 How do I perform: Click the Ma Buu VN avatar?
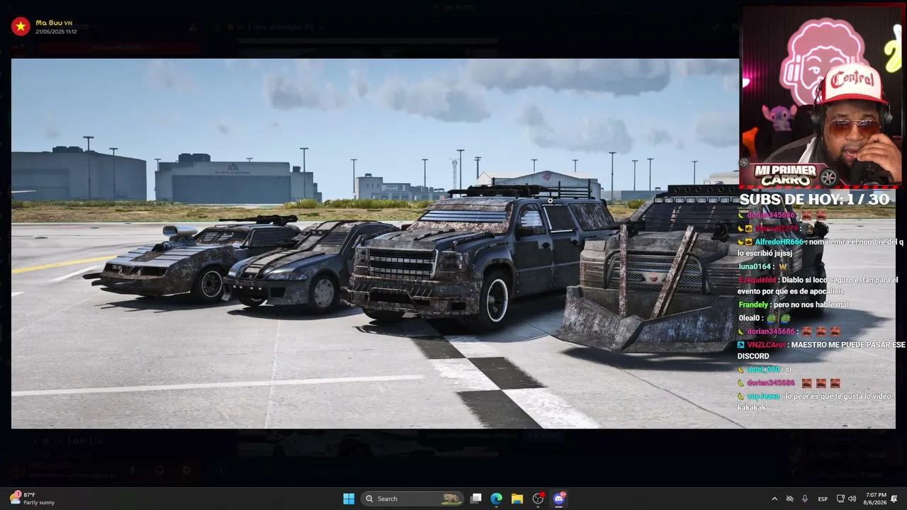click(x=21, y=27)
